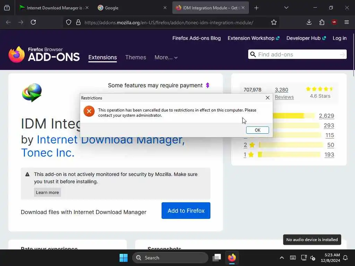Click the page vertical scrollbar
This screenshot has height=266, width=355.
pos(353,54)
